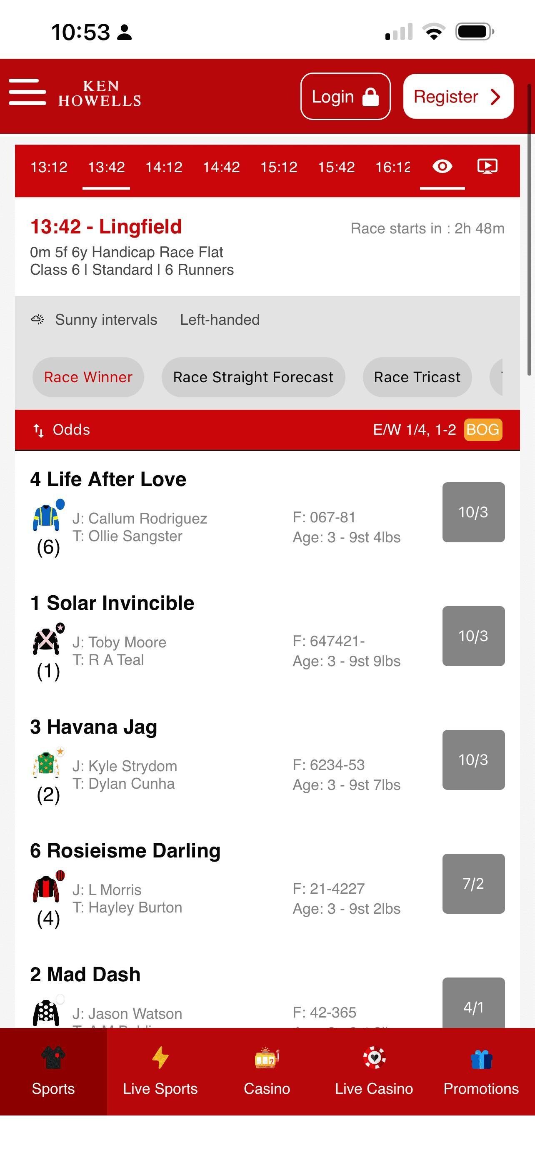Select Race Straight Forecast market
Screen dimensions: 535x1158
pyautogui.click(x=253, y=377)
